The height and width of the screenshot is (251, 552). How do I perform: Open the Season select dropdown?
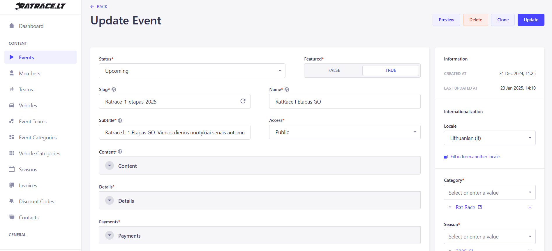(490, 236)
